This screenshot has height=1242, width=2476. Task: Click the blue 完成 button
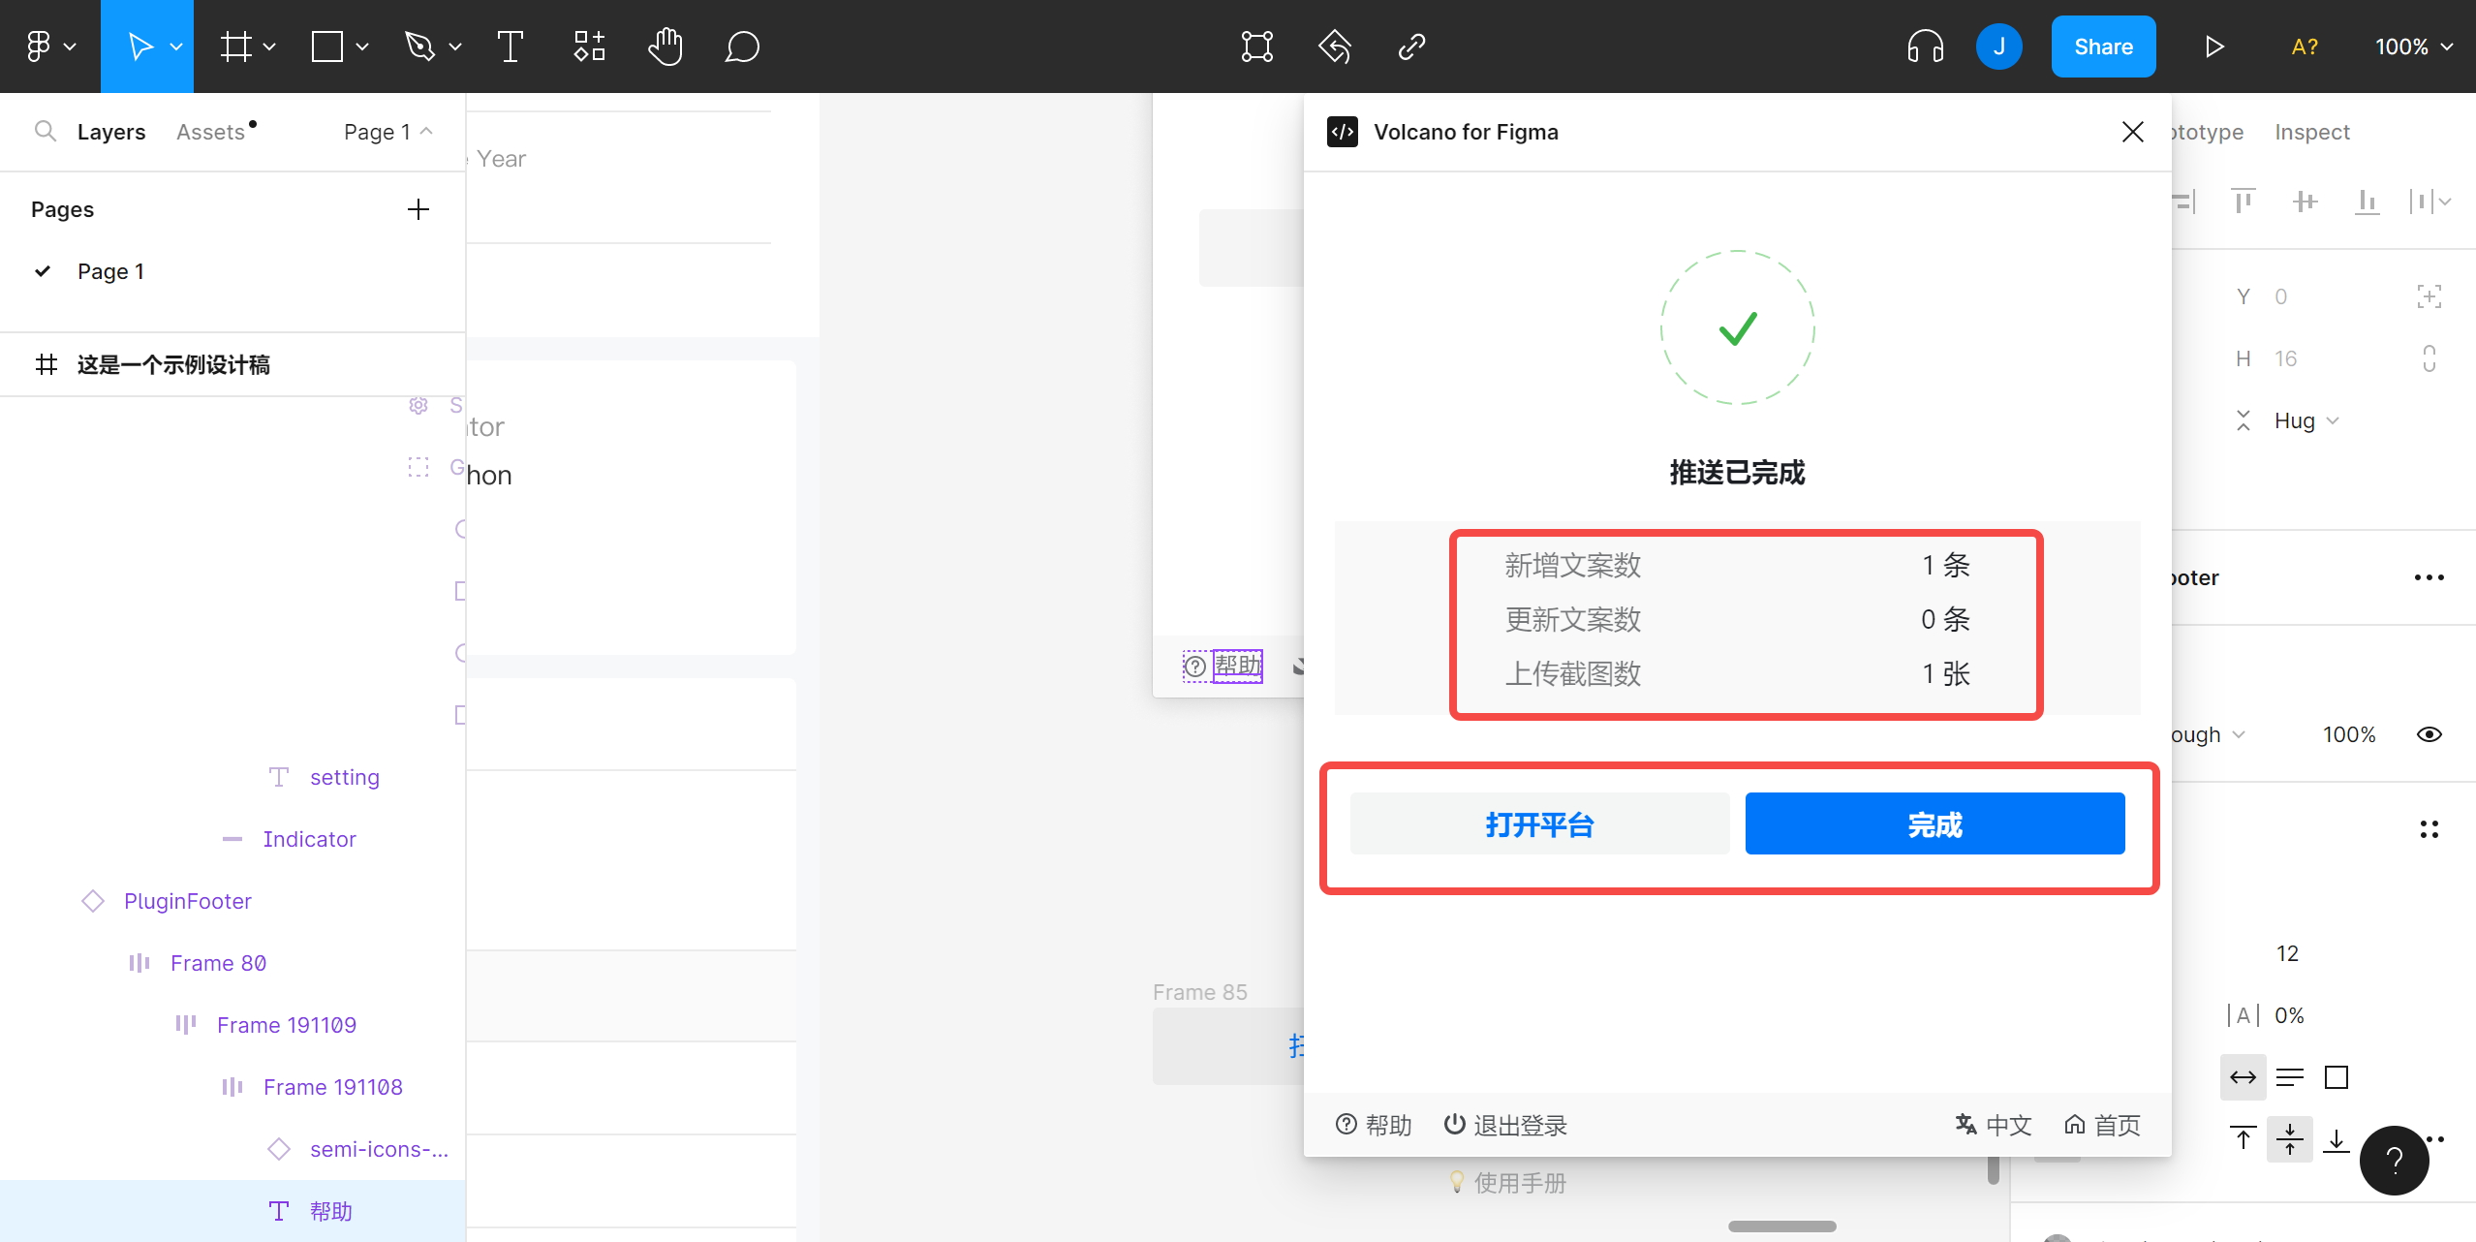tap(1934, 824)
